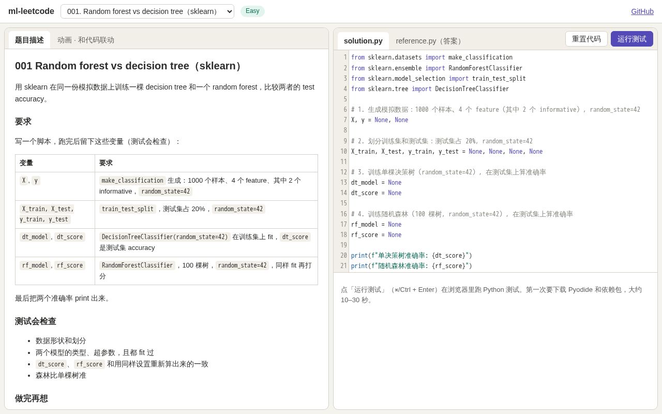Viewport: 662px width, 414px height.
Task: Click the bullet '数据形状和划分'
Action: (x=61, y=341)
